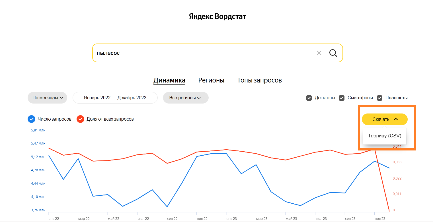Click the 'янв 23' axis label
Image resolution: width=433 pixels, height=223 pixels.
pos(231,219)
